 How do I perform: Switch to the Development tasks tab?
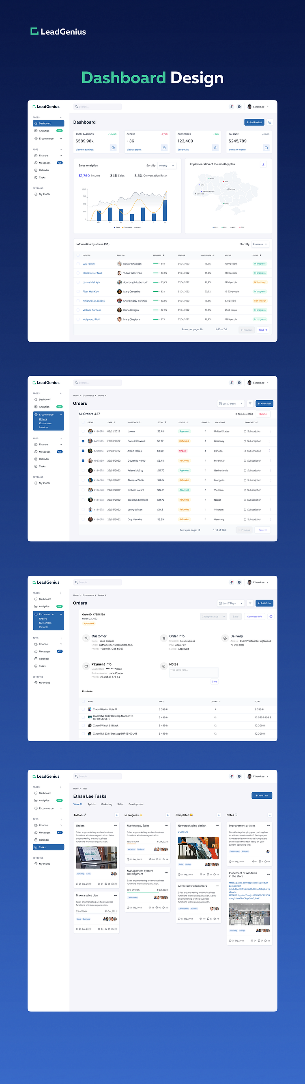tap(136, 804)
